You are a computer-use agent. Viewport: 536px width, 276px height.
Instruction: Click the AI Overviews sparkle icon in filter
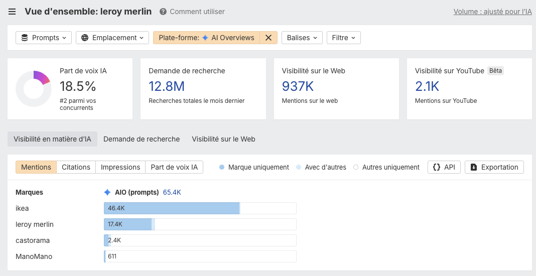click(205, 38)
